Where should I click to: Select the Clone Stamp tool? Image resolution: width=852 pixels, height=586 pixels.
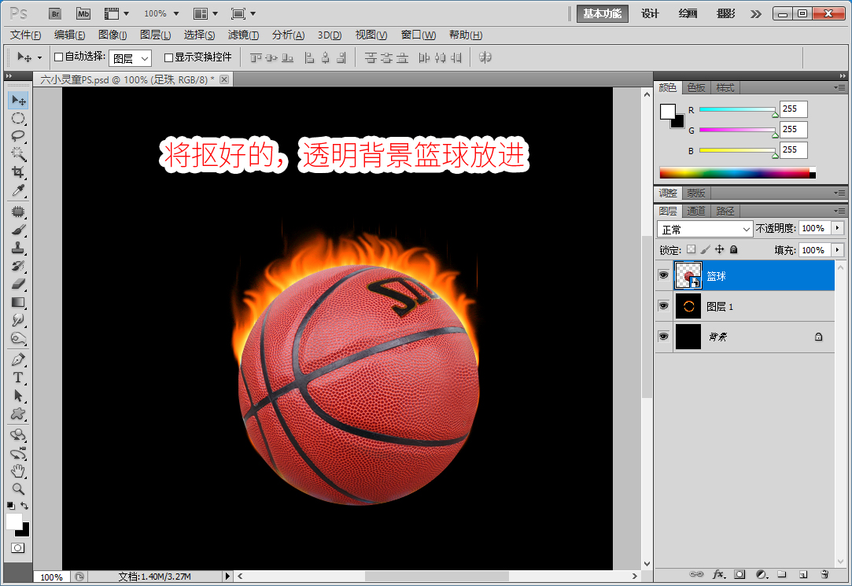[x=18, y=248]
